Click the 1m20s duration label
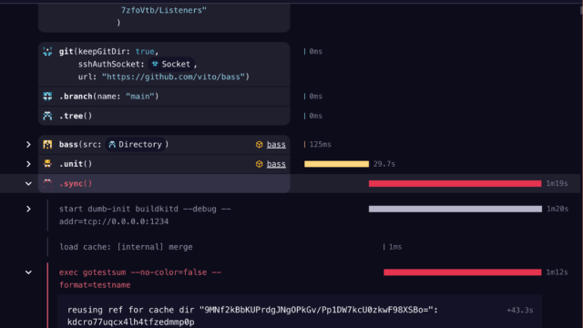The width and height of the screenshot is (583, 328). tap(557, 209)
